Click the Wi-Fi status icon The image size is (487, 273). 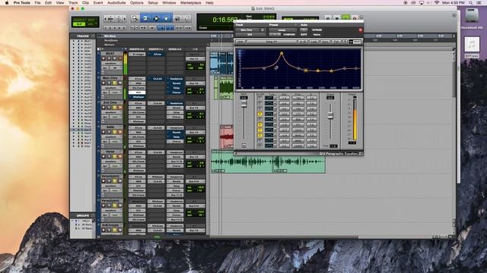pos(437,3)
